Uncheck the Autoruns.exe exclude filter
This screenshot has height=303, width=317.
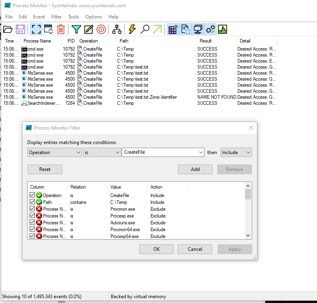pos(32,222)
